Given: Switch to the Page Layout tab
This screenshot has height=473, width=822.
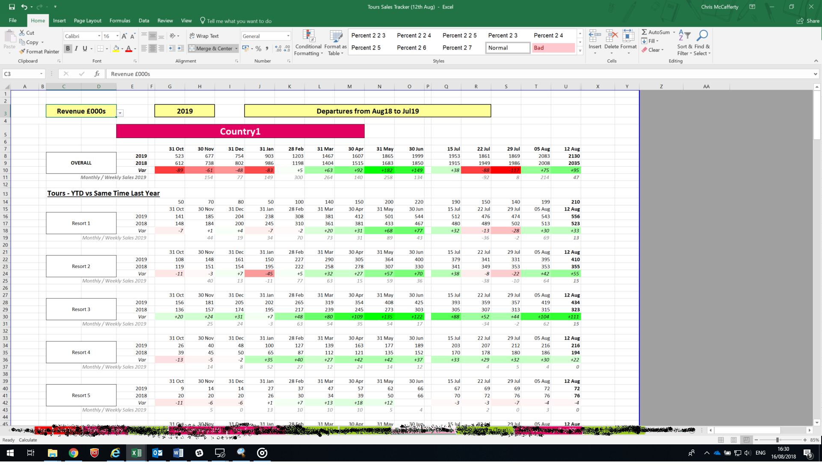Looking at the screenshot, I should tap(88, 21).
